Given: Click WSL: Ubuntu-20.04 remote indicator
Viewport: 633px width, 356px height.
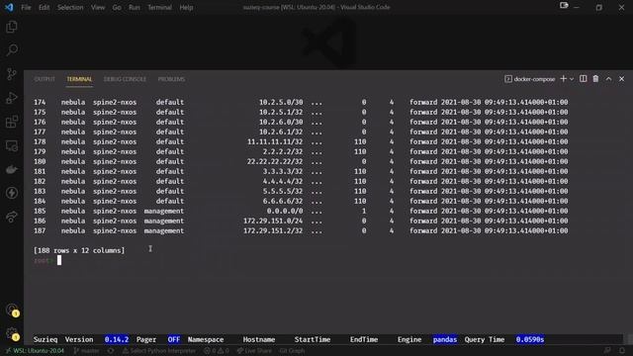Looking at the screenshot, I should point(35,351).
